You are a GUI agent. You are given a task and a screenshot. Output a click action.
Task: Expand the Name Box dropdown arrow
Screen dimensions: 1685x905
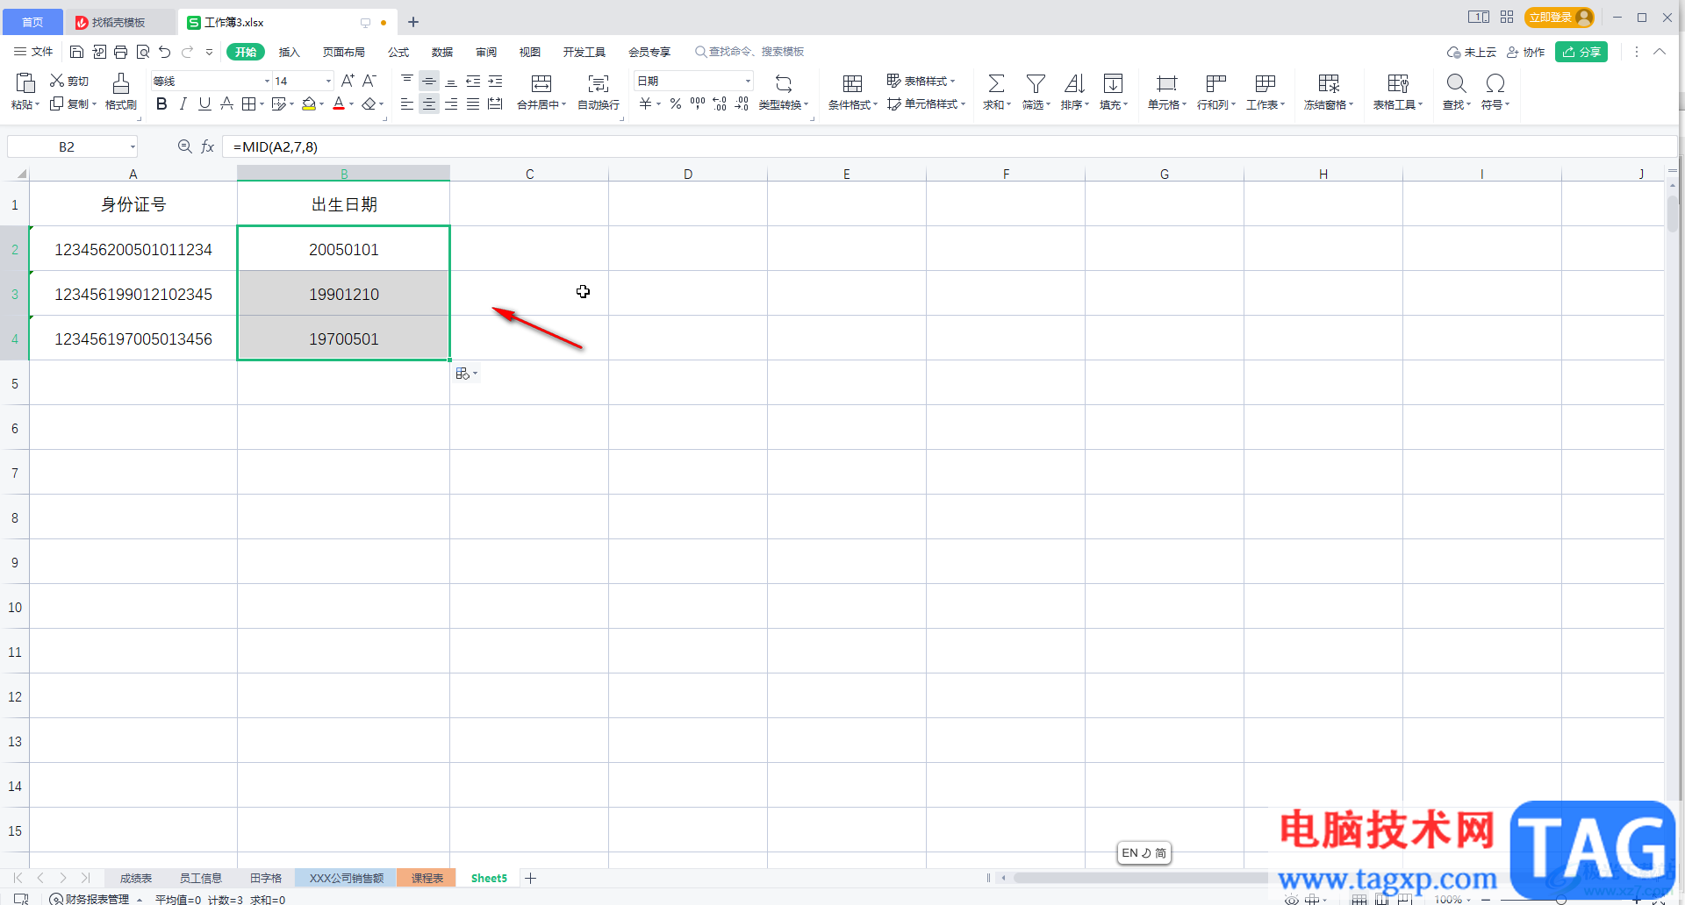(133, 146)
